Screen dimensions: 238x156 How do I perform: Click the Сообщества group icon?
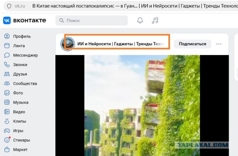pyautogui.click(x=7, y=83)
